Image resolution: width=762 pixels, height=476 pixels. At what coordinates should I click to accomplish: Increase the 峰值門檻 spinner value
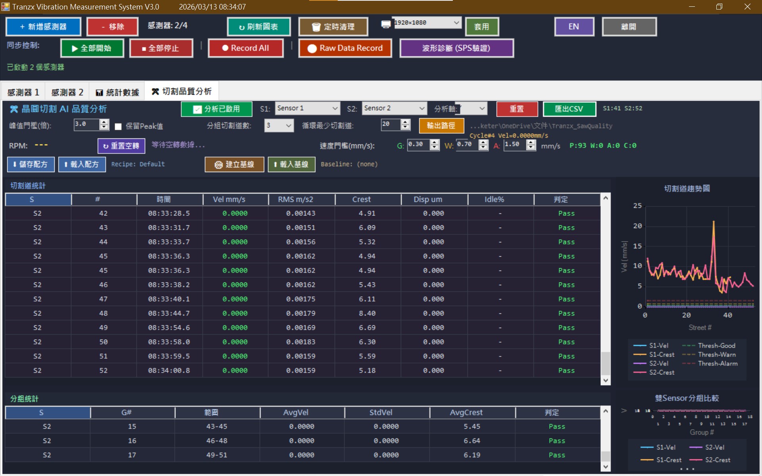104,122
